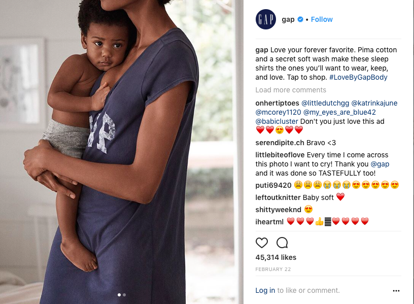The width and height of the screenshot is (414, 304).
Task: Click the Gap sleep shirt photo
Action: click(121, 152)
